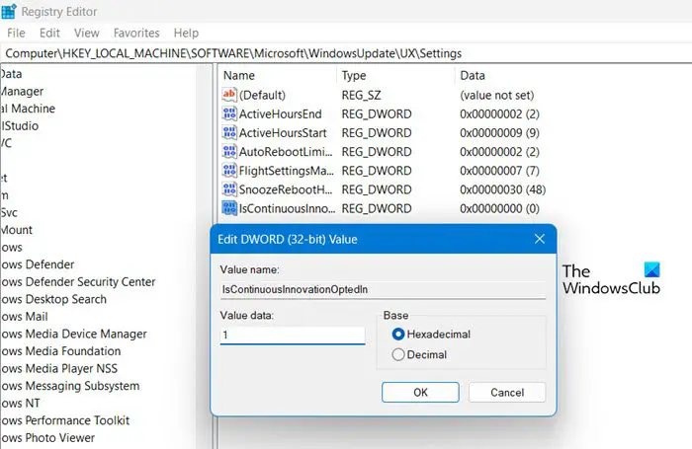Select the ows Defender tree key
The width and height of the screenshot is (692, 449).
[38, 264]
